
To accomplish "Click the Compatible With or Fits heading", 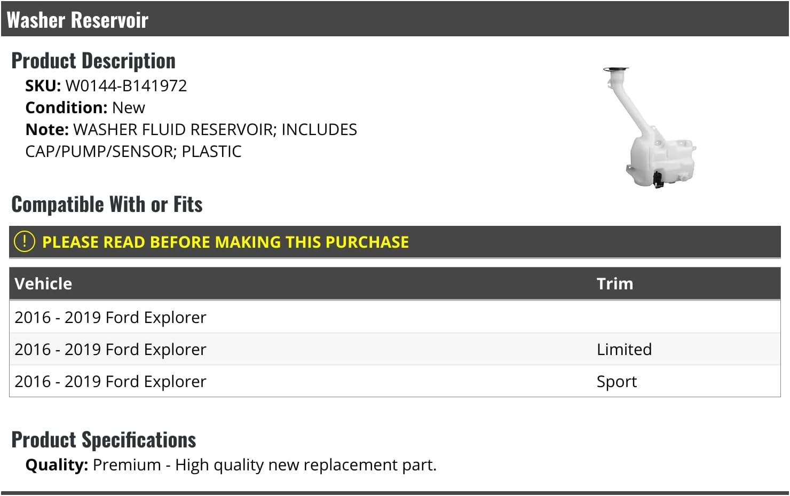I will 107,204.
